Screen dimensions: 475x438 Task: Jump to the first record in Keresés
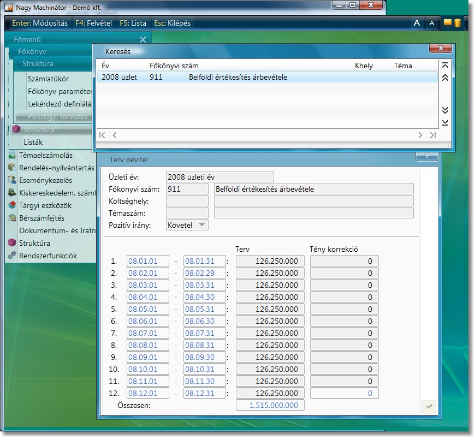pos(445,65)
